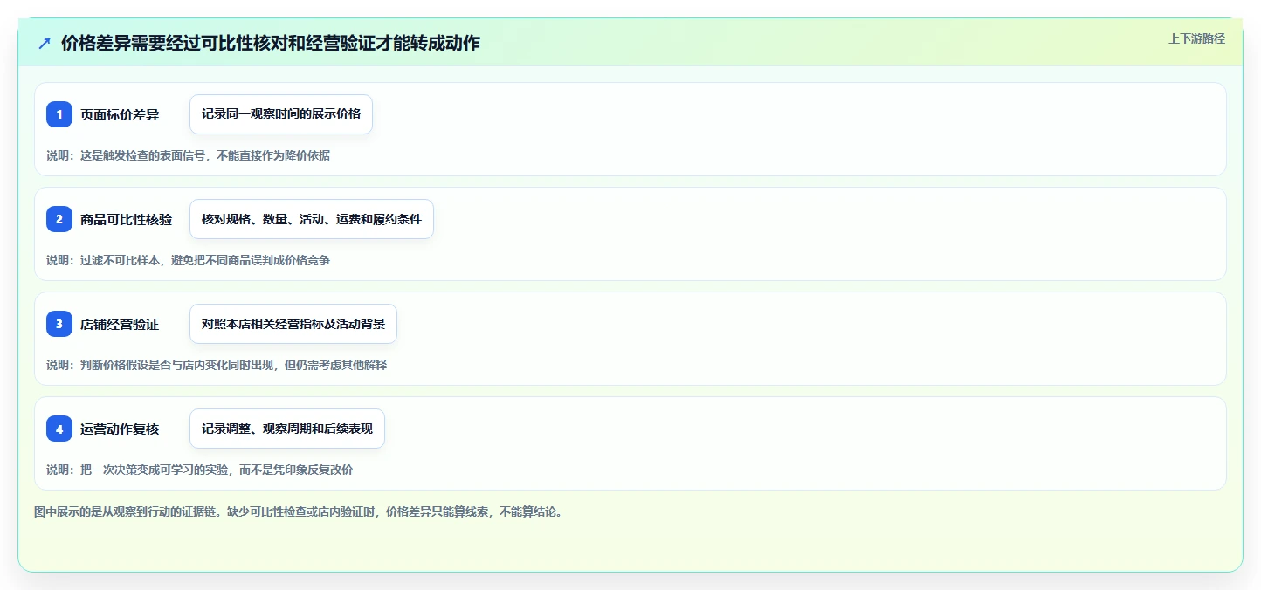The width and height of the screenshot is (1261, 590).
Task: Click the 商品可比性核验 step title
Action: 126,219
